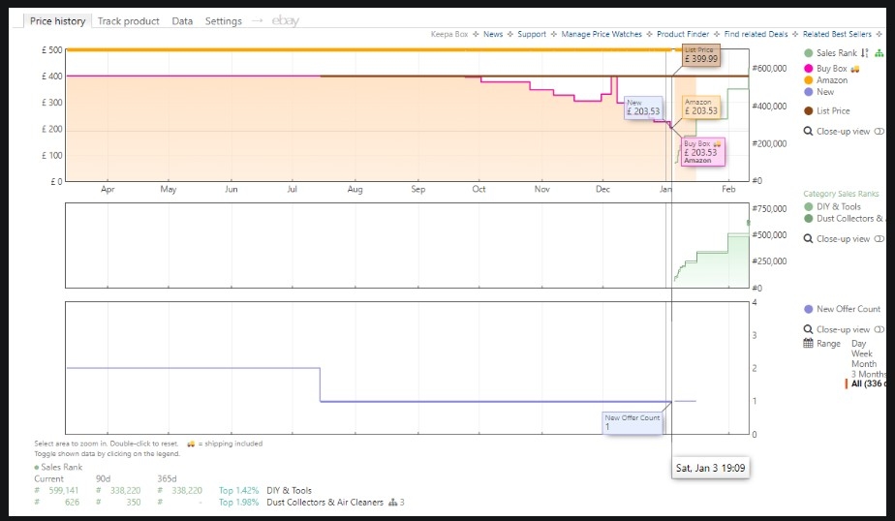The height and width of the screenshot is (521, 895).
Task: Hide the DIY & Tools rank series
Action: (838, 206)
